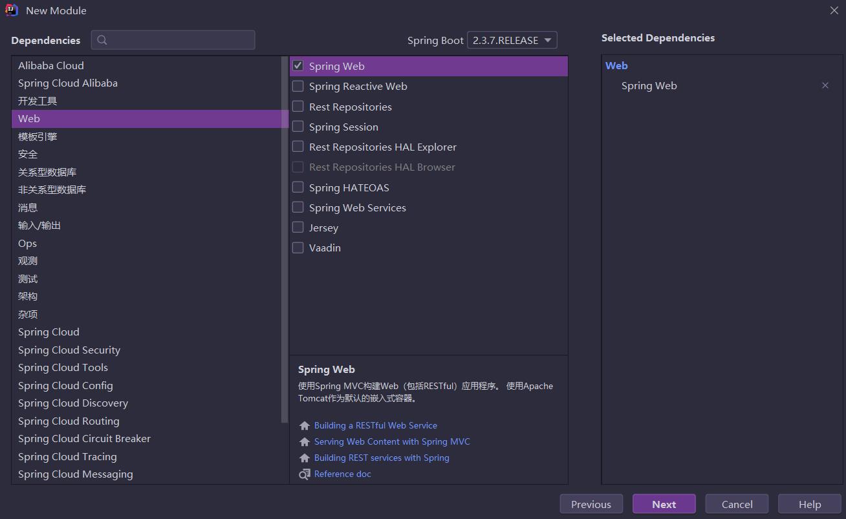
Task: Close the New Module dialog
Action: (x=834, y=10)
